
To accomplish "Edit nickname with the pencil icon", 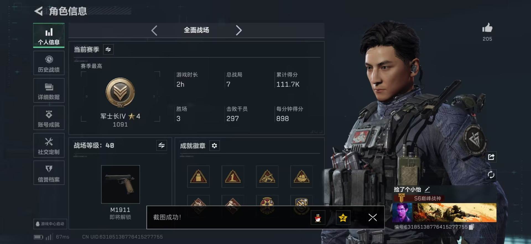I will point(427,189).
